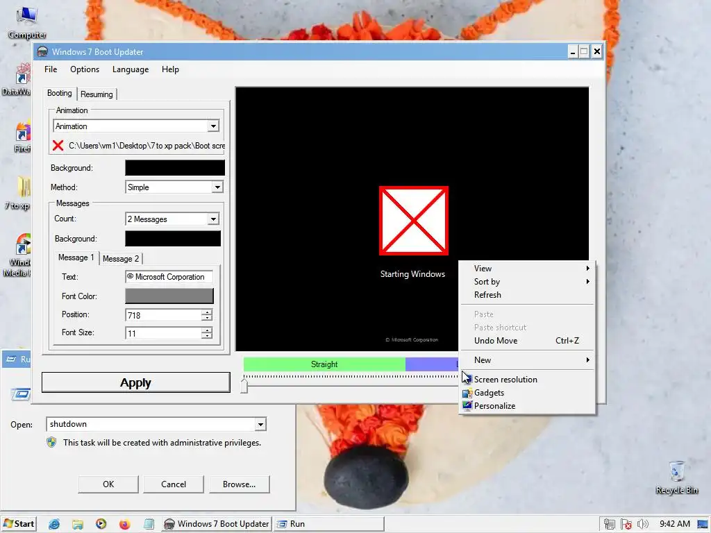This screenshot has width=711, height=533.
Task: Click the UAC shield icon in Run dialog
Action: point(51,442)
